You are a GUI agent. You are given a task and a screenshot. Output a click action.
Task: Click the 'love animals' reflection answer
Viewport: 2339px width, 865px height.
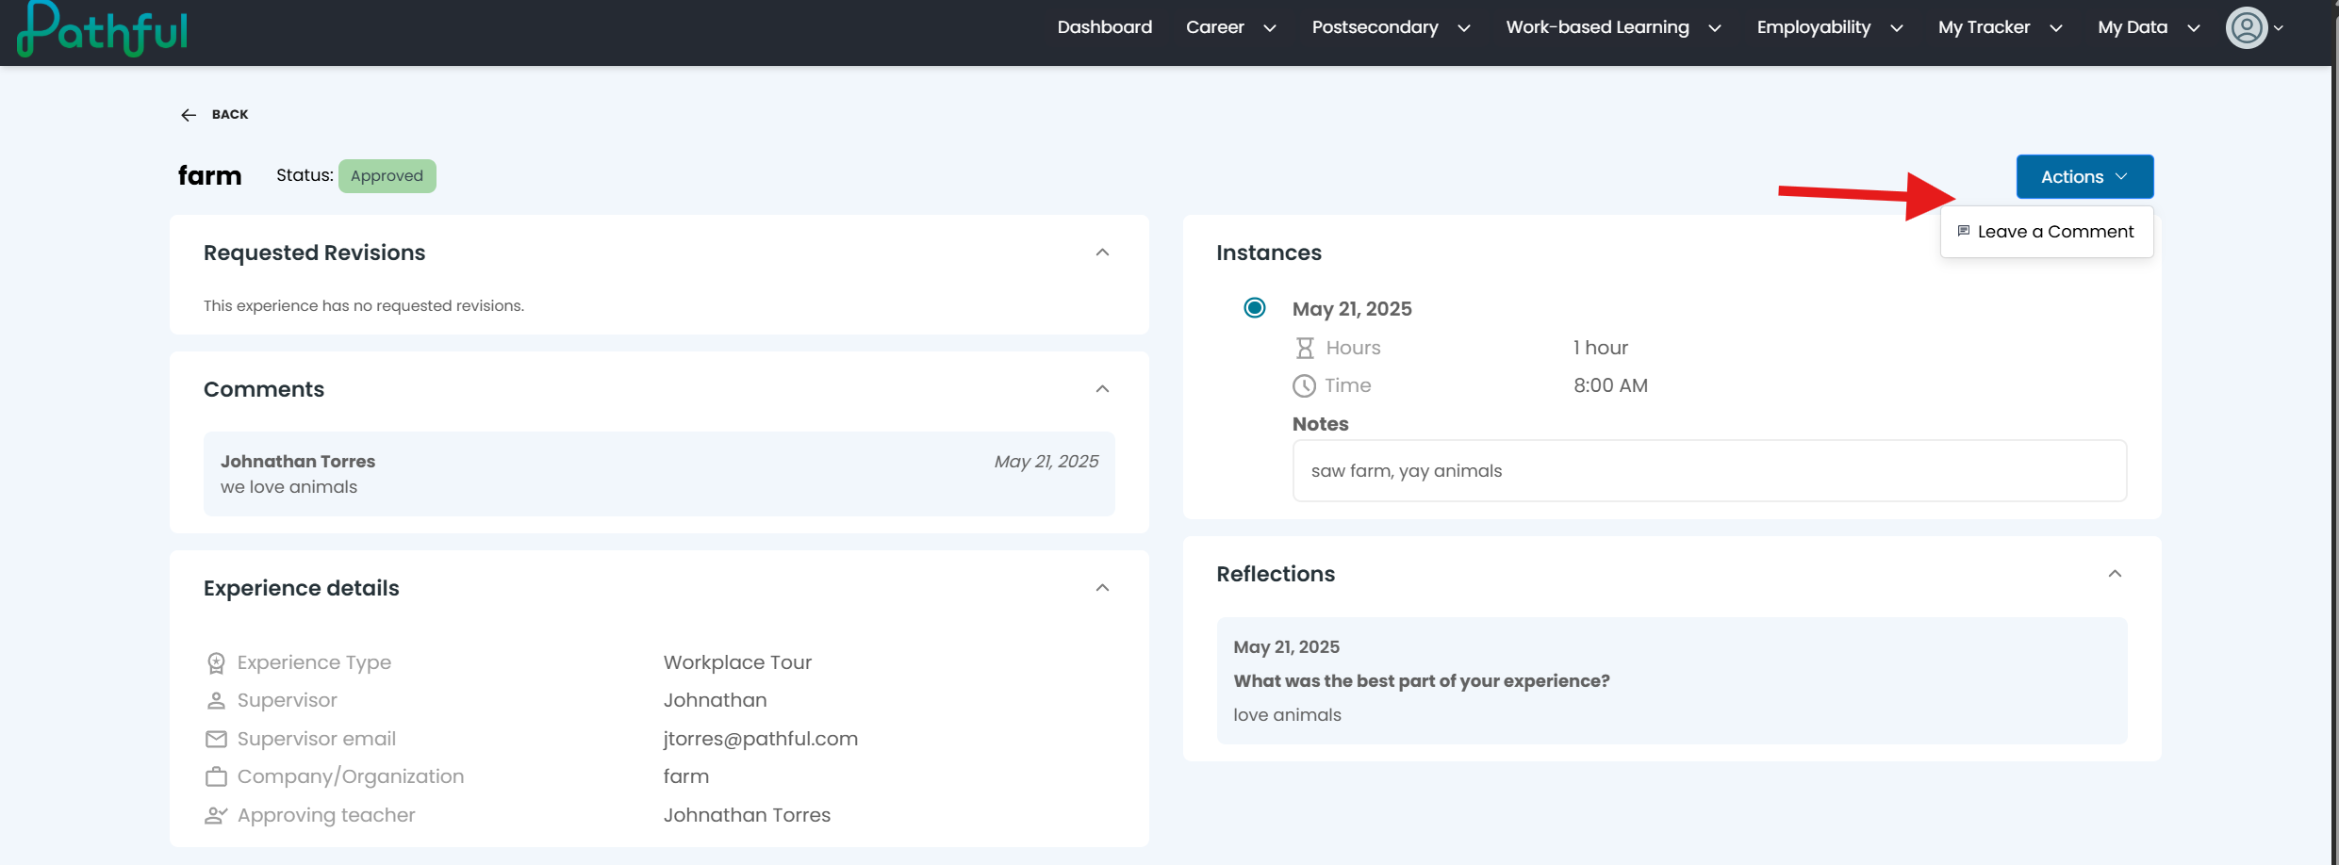click(1287, 715)
